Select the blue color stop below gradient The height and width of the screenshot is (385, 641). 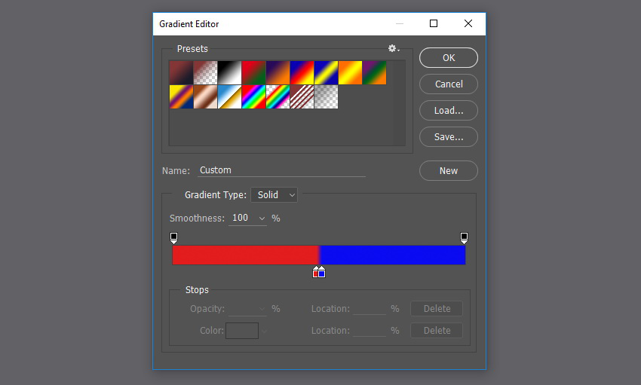click(322, 272)
